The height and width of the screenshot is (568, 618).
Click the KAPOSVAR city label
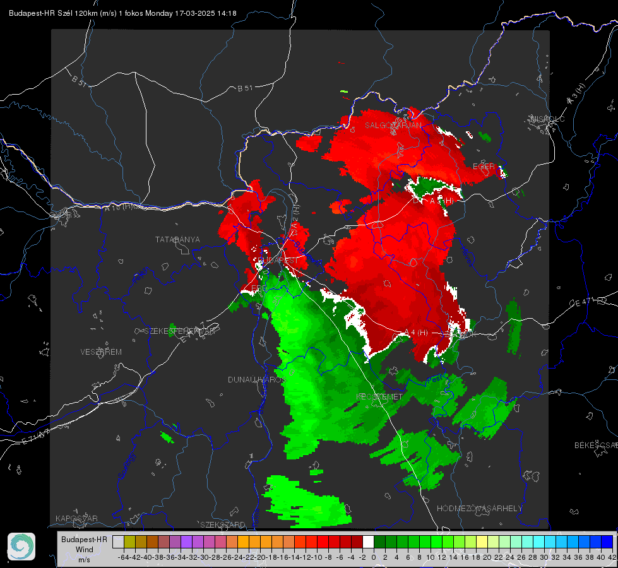coord(76,518)
